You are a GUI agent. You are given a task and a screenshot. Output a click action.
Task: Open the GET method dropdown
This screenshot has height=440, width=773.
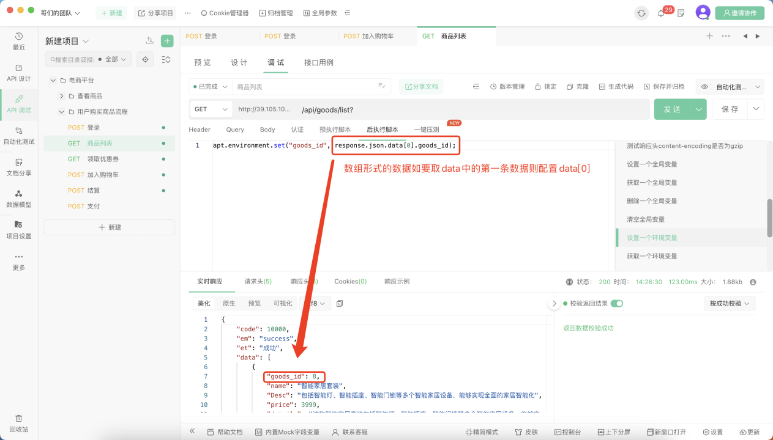pos(211,109)
